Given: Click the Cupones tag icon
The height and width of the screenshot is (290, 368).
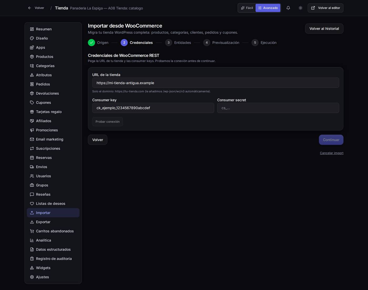Looking at the screenshot, I should [x=32, y=103].
